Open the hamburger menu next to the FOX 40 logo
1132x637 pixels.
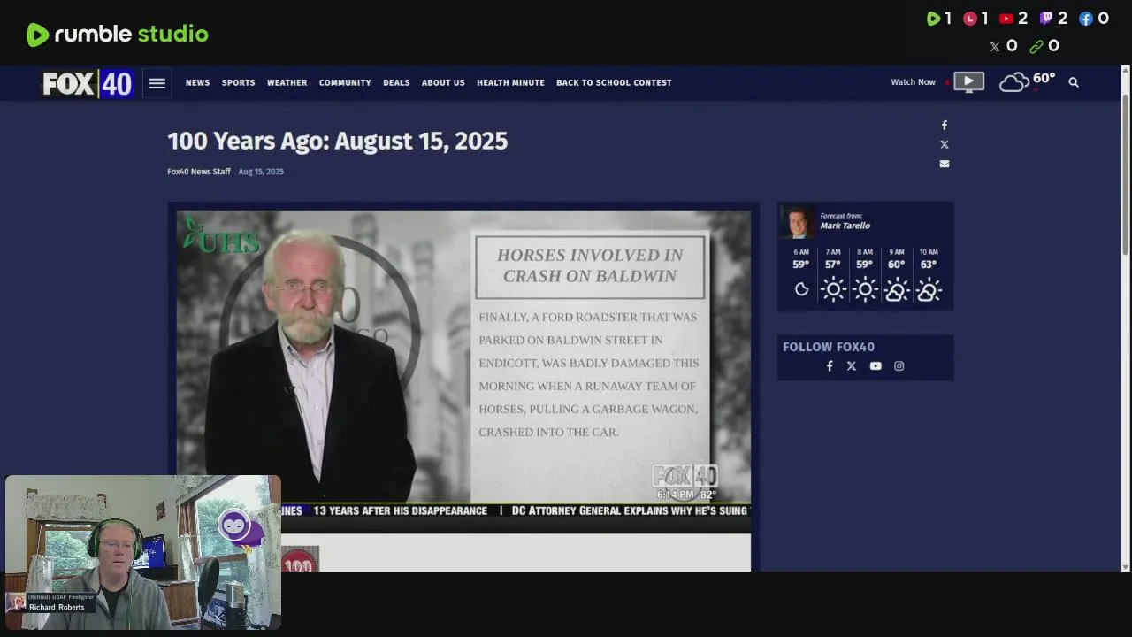[x=157, y=83]
